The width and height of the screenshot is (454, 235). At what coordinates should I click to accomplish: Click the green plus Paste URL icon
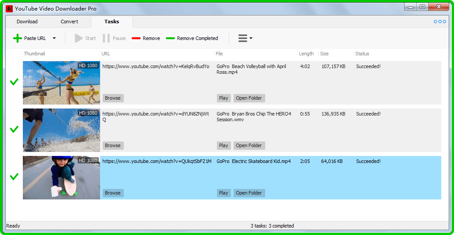click(18, 38)
